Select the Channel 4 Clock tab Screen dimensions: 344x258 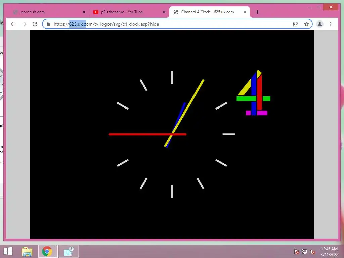coord(210,12)
